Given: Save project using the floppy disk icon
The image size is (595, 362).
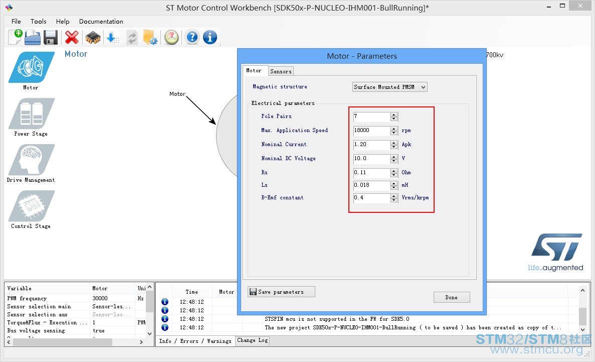Looking at the screenshot, I should pyautogui.click(x=51, y=37).
